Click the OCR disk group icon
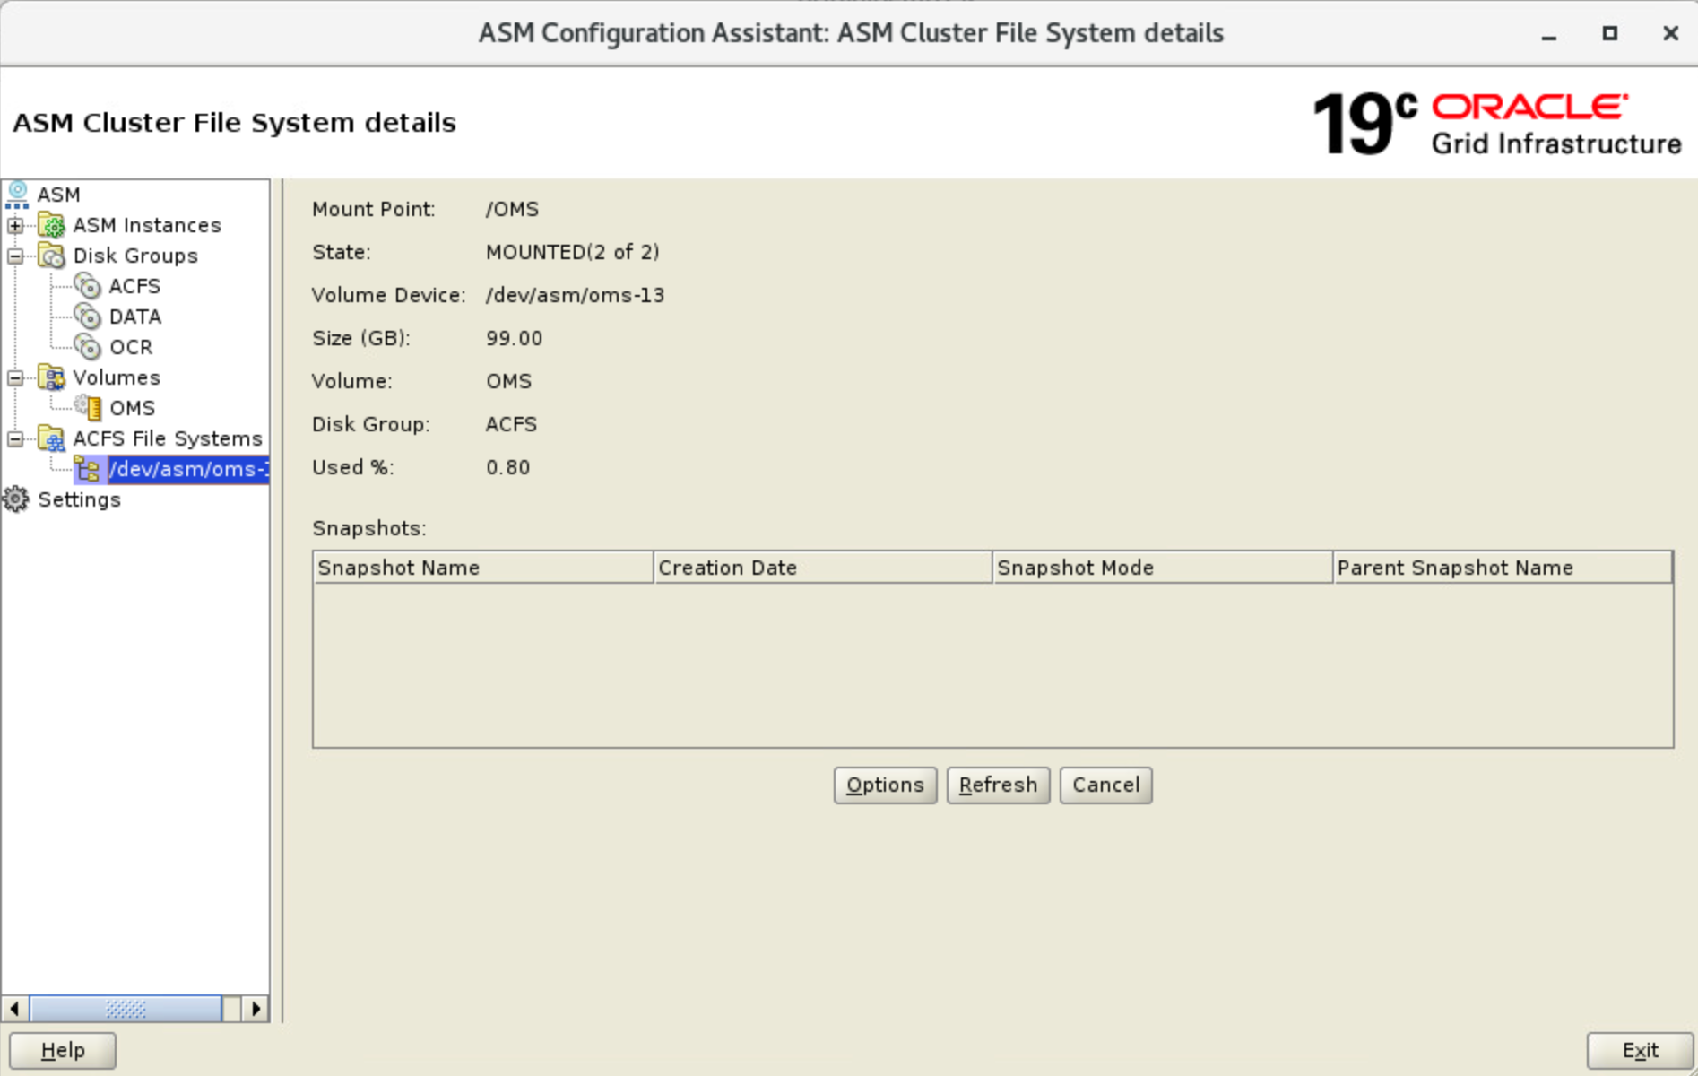The width and height of the screenshot is (1698, 1076). (88, 347)
